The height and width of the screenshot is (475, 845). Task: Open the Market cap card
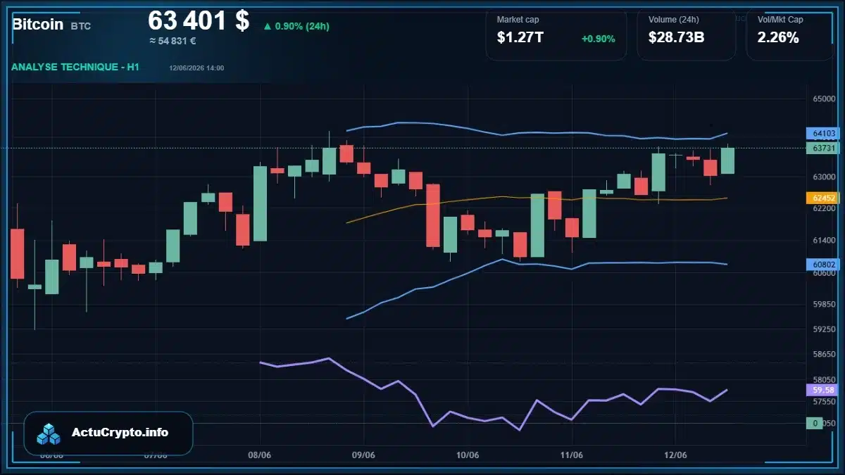[556, 34]
